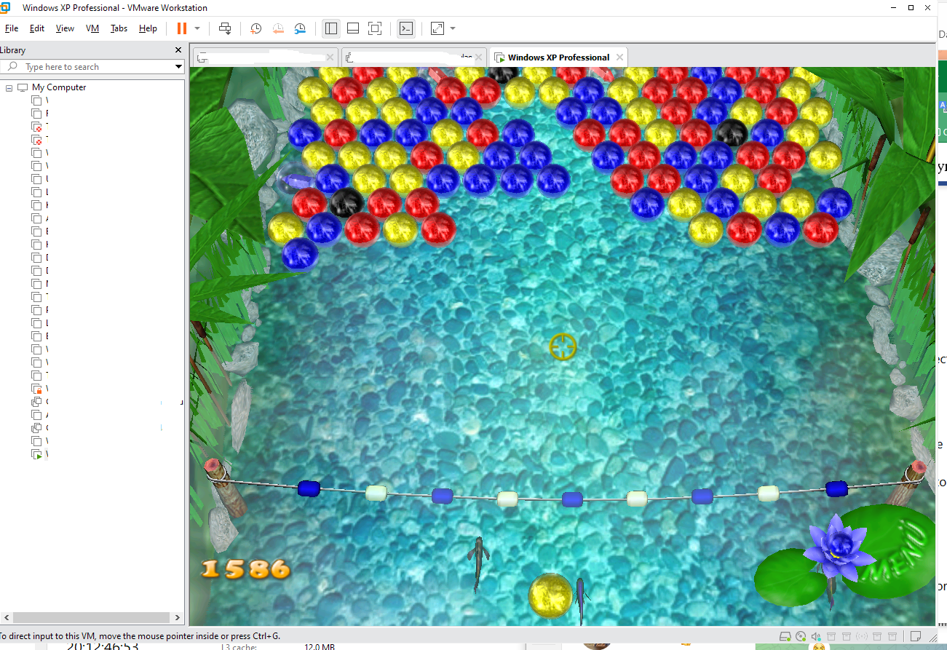Click the stretch guest display icon
Viewport: 947px width, 650px height.
(437, 28)
